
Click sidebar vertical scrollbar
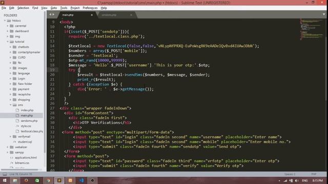(45, 82)
